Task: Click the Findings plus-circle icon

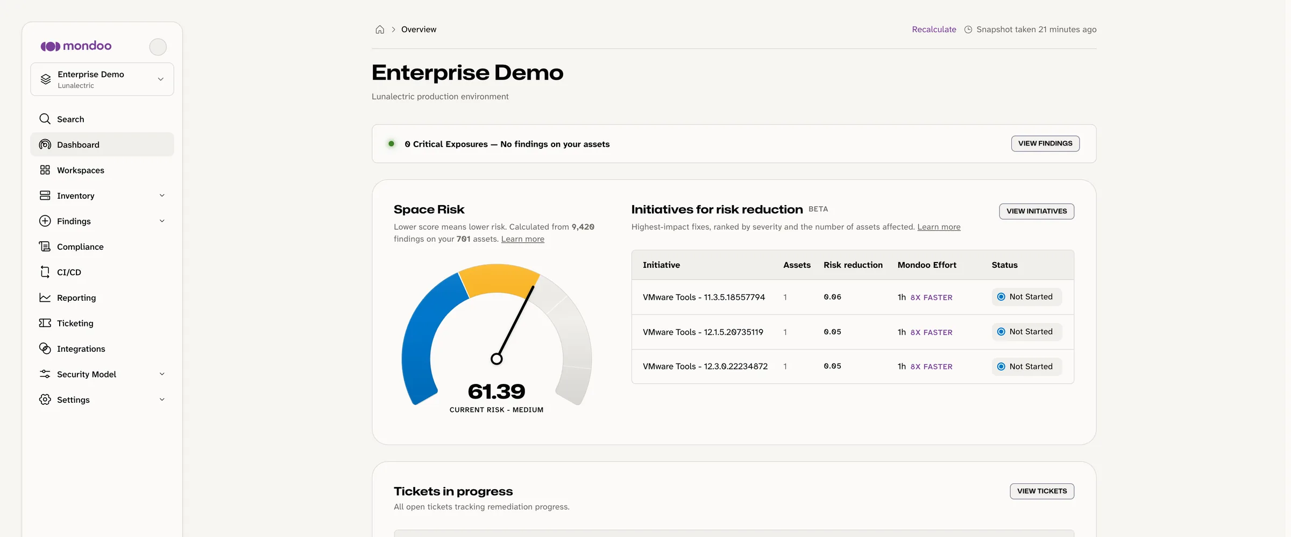Action: (45, 221)
